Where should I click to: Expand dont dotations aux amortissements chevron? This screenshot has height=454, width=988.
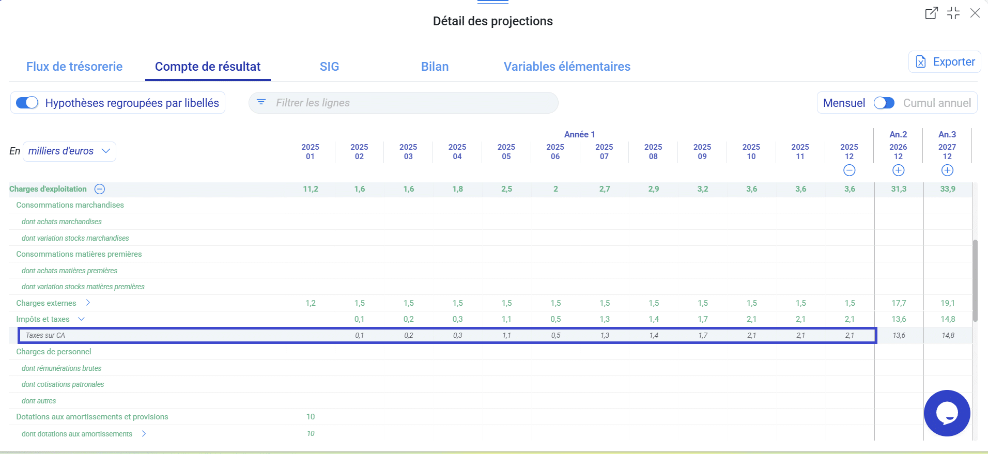point(144,434)
